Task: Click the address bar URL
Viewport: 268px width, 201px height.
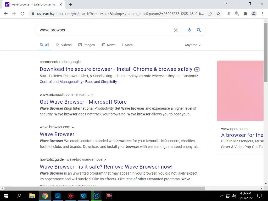Action: pyautogui.click(x=120, y=14)
